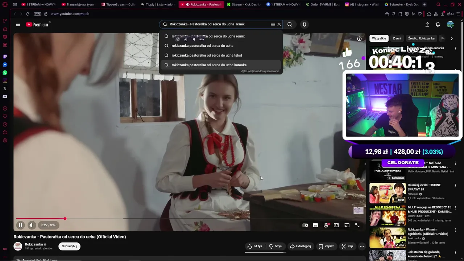
Task: Select suggestion 'pastorałka od serca do ucha remix'
Action: pyautogui.click(x=220, y=36)
